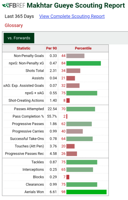Sort by the Per 90 column header
Screen dimensions: 128x200
[51, 48]
